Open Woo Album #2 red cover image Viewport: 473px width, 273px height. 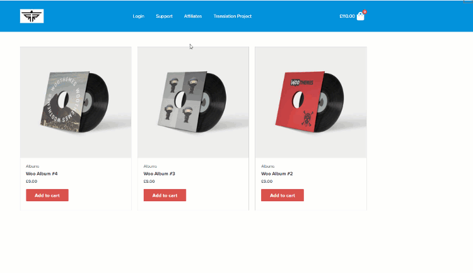pyautogui.click(x=311, y=102)
